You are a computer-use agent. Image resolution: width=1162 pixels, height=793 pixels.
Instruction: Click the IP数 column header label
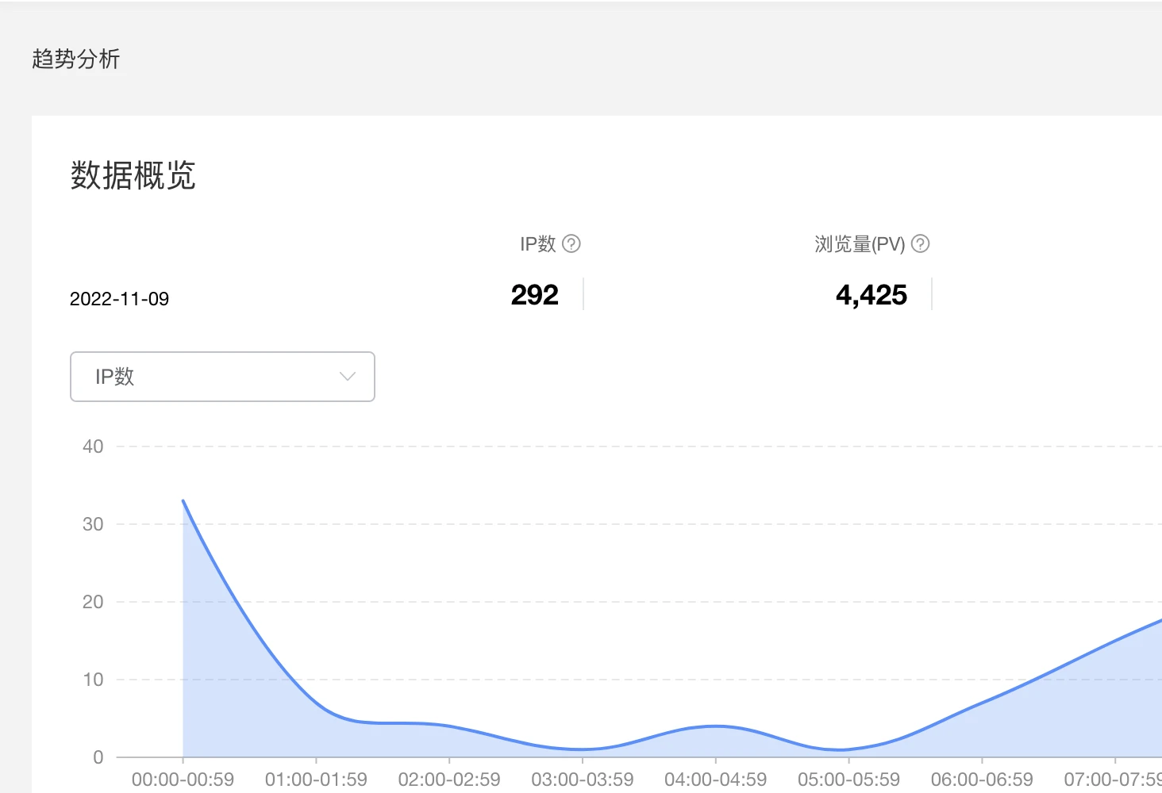click(x=537, y=244)
